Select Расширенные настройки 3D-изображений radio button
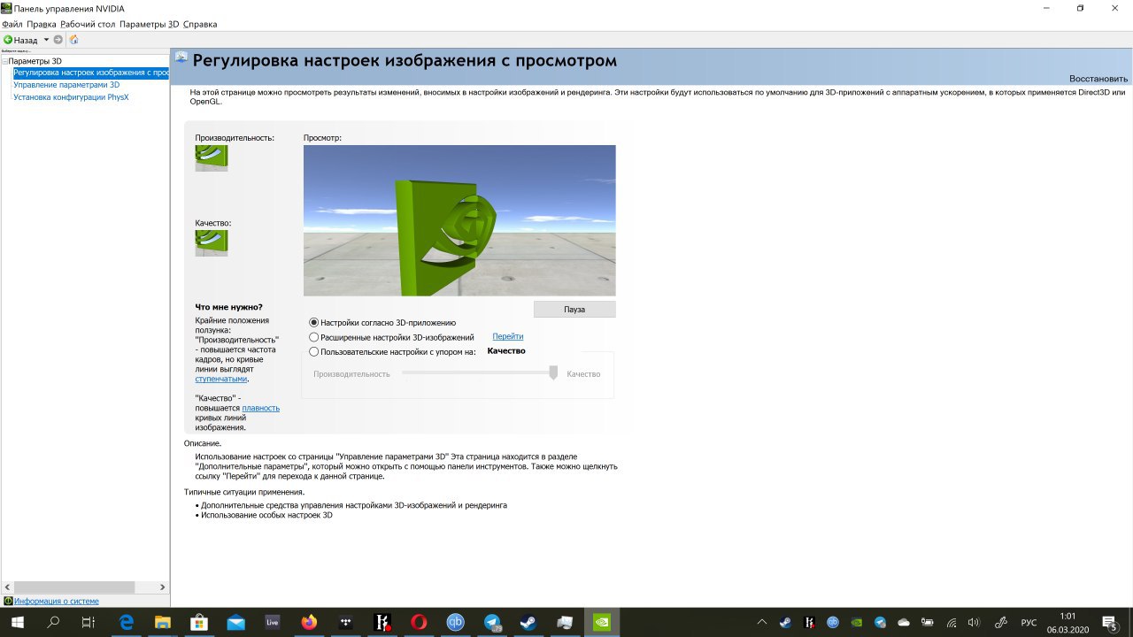Viewport: 1133px width, 637px height. pos(313,337)
